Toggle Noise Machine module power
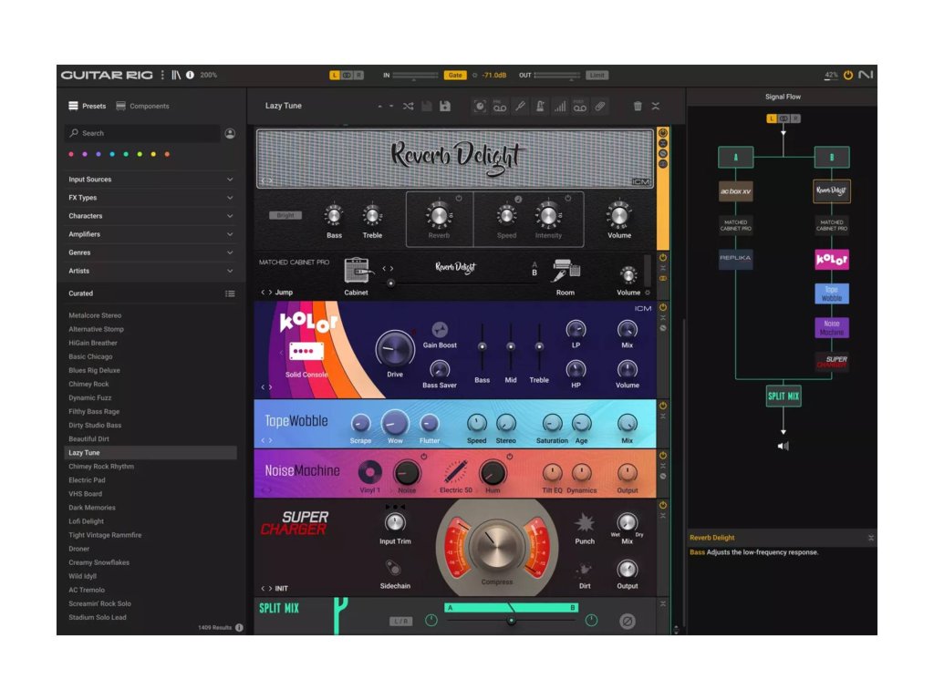The width and height of the screenshot is (934, 700). 663,456
